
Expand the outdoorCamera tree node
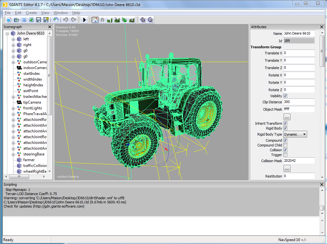pos(13,62)
